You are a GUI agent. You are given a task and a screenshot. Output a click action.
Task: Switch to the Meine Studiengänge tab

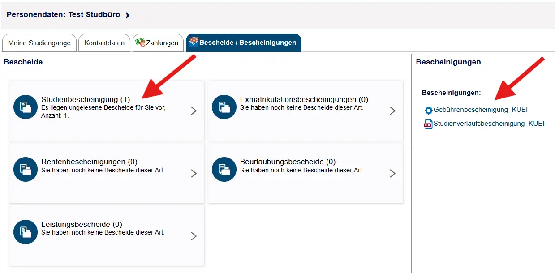(x=39, y=43)
